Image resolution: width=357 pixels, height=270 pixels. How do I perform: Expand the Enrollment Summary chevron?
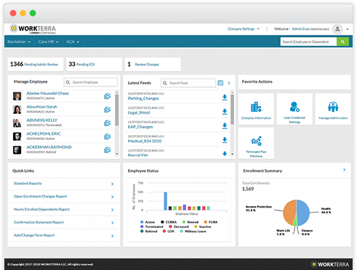pyautogui.click(x=344, y=170)
